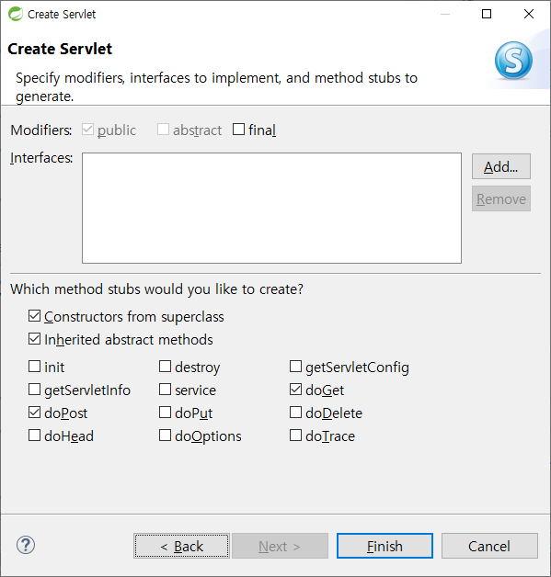Viewport: 551px width, 577px height.
Task: Uncheck the doPost method stub
Action: pyautogui.click(x=34, y=413)
